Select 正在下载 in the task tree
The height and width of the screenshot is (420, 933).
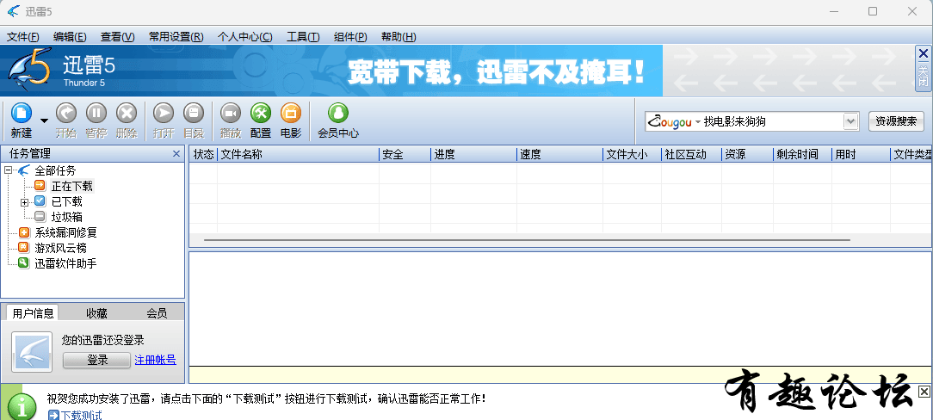[72, 186]
